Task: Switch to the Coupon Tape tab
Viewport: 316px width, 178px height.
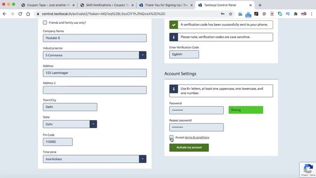Action: tap(48, 5)
